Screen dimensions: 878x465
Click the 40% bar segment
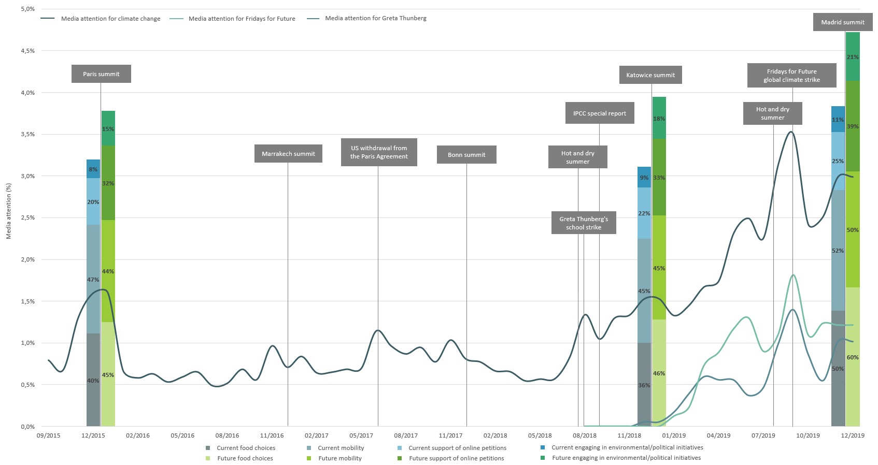pyautogui.click(x=93, y=380)
